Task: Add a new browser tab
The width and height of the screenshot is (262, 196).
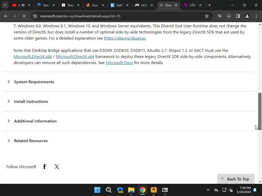Action: click(x=210, y=5)
